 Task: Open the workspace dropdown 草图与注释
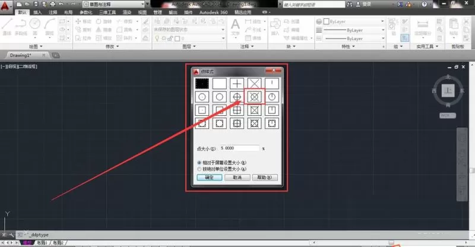point(113,4)
